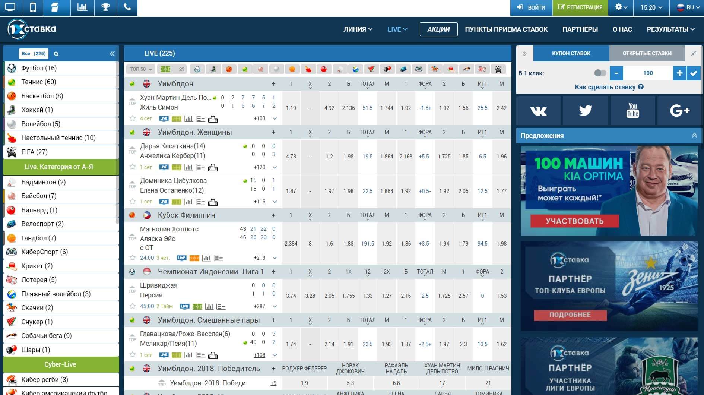The height and width of the screenshot is (395, 704).
Task: Open the trophy icon in top bar
Action: click(x=105, y=7)
